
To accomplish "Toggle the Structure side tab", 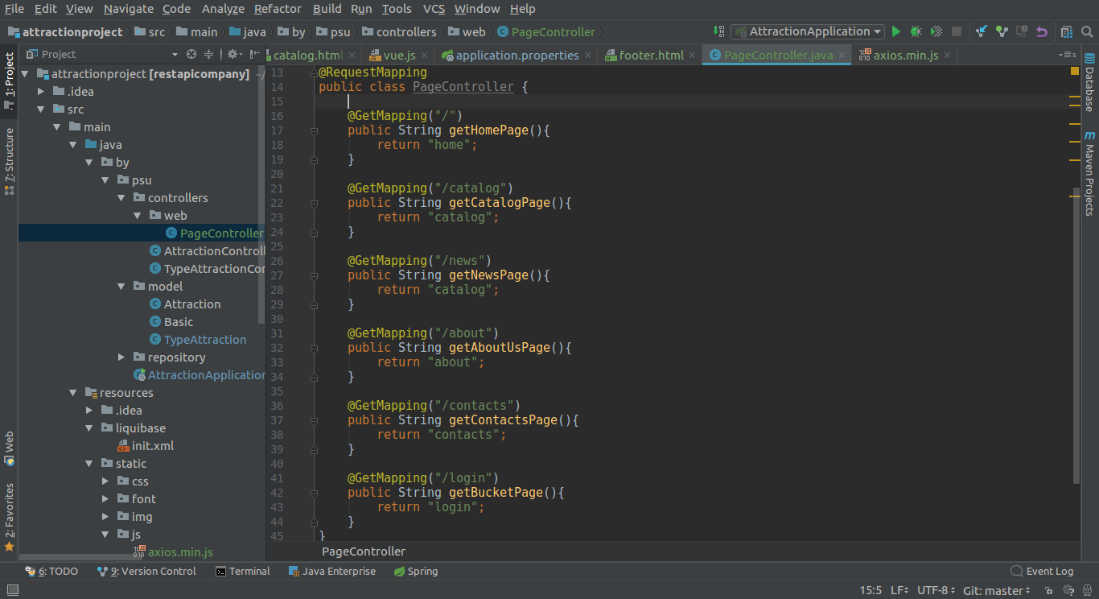I will [9, 161].
